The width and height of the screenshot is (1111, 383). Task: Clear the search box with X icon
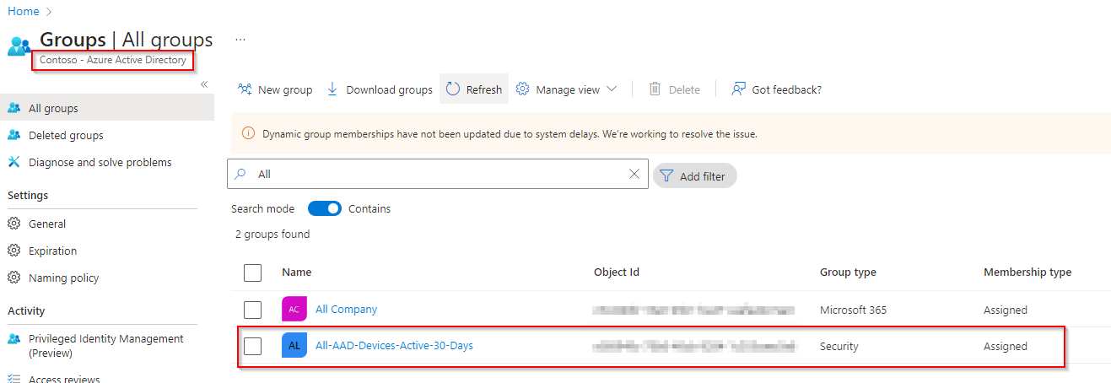[634, 175]
